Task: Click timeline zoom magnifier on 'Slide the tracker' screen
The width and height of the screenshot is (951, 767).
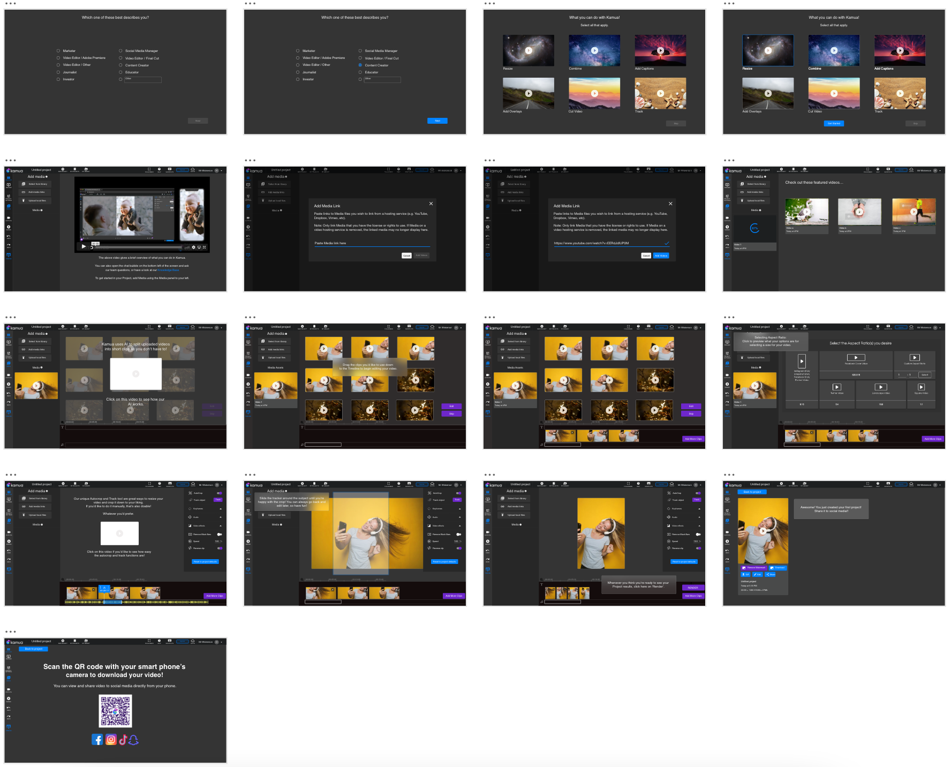Action: 303,579
